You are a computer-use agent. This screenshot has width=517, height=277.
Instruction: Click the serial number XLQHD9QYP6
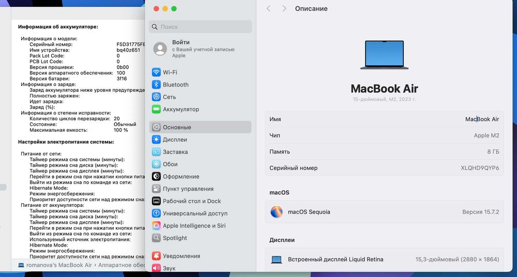(480, 168)
